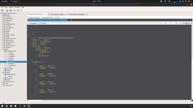Open the Help menu
Viewport: 193px width, 108px height.
pyautogui.click(x=23, y=7)
